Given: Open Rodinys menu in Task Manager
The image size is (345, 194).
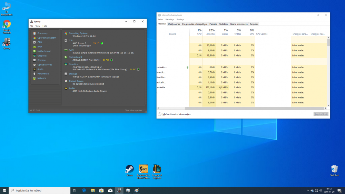Looking at the screenshot, I should coord(180,20).
